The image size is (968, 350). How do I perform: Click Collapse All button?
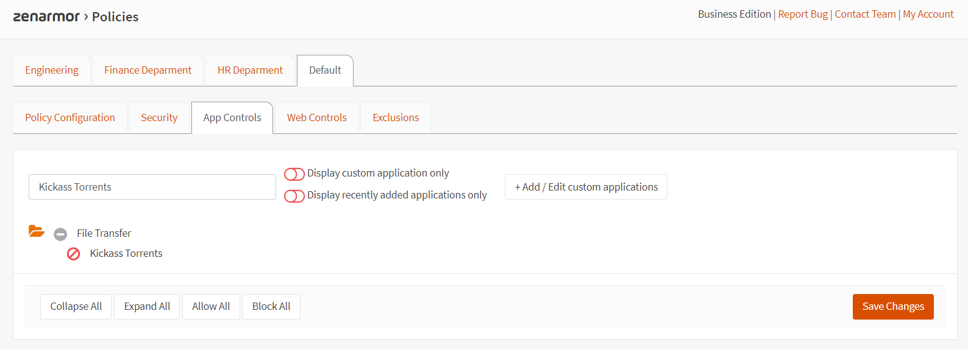pyautogui.click(x=76, y=307)
